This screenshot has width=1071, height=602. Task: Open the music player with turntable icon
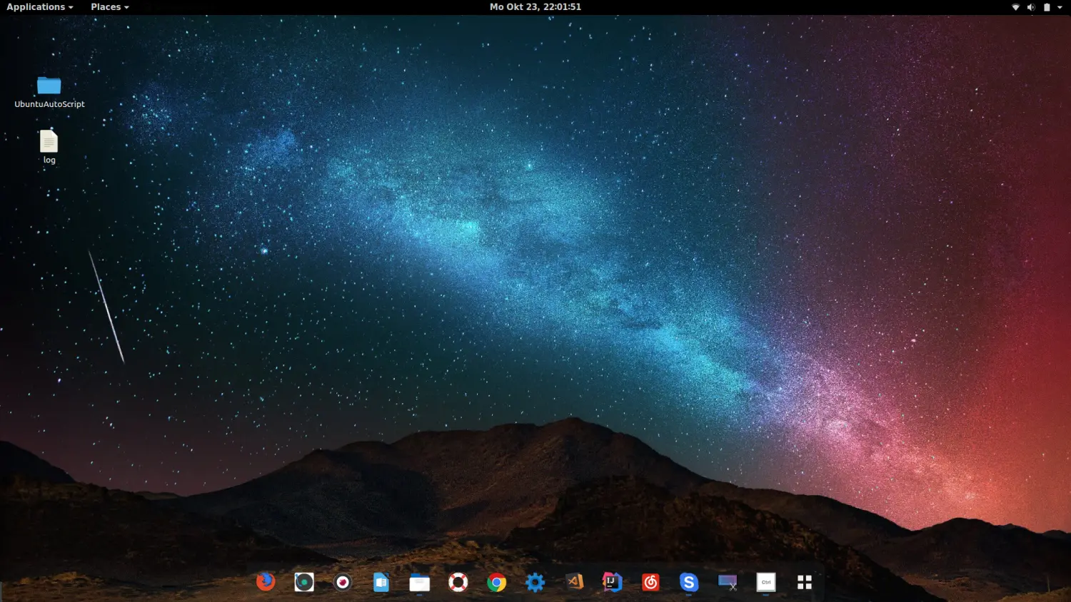(x=304, y=582)
